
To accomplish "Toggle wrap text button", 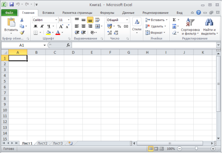I will pos(97,20).
